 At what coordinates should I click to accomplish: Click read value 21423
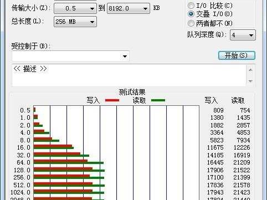click(x=242, y=192)
